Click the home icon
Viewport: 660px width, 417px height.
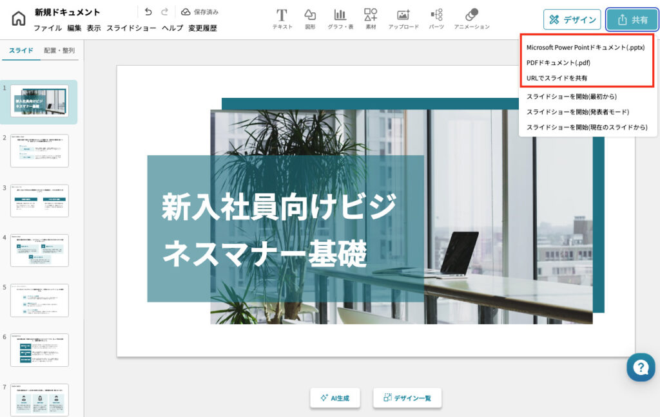(18, 19)
